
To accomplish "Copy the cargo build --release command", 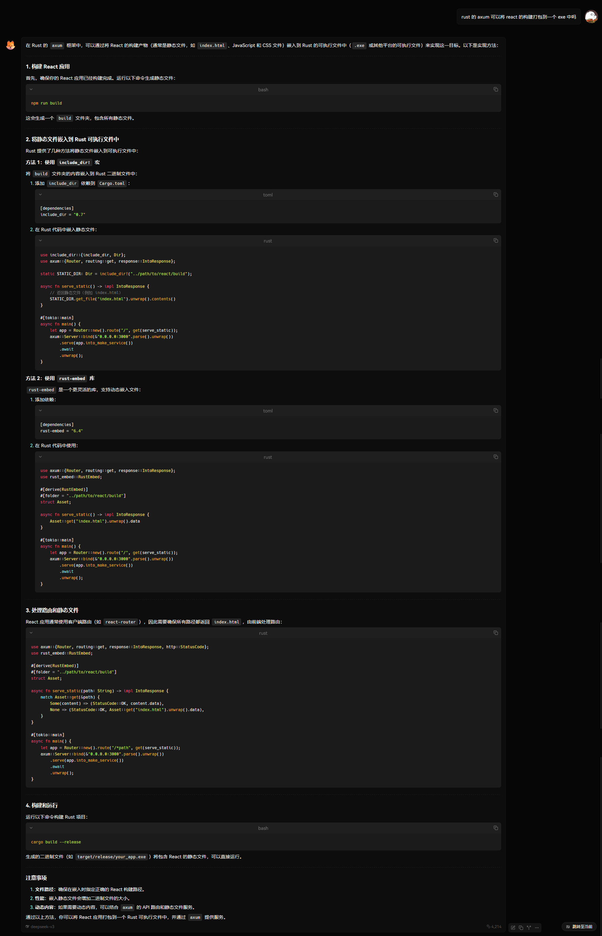I will coord(495,828).
